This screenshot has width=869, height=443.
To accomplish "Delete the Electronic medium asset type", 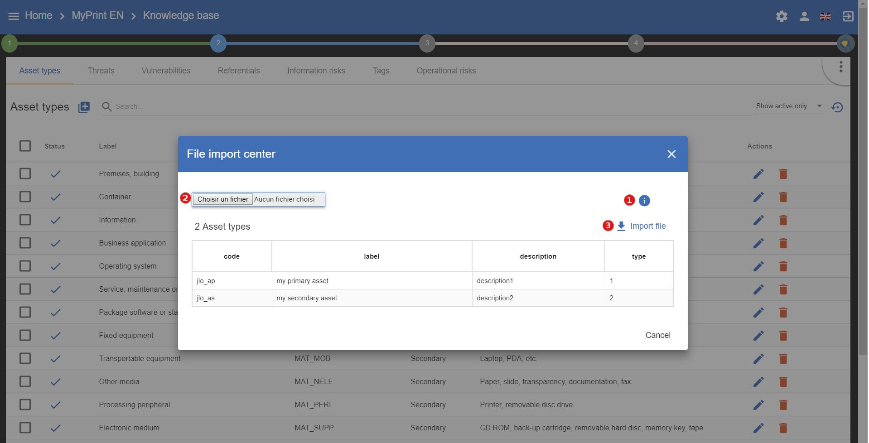I will click(x=783, y=428).
